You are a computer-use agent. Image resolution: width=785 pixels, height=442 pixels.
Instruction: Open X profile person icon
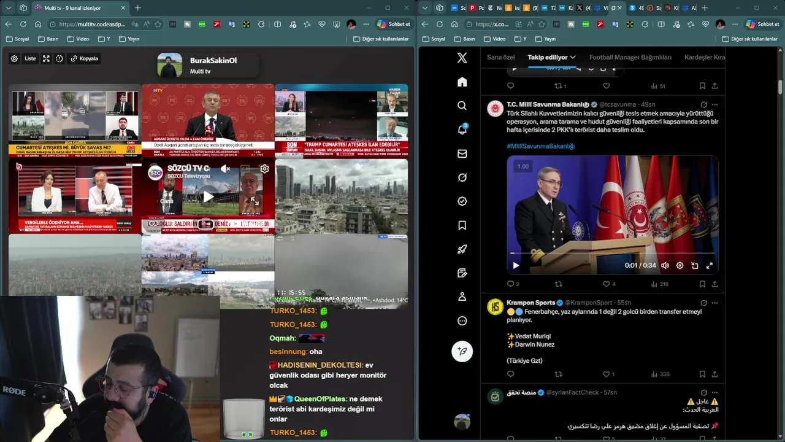[462, 297]
